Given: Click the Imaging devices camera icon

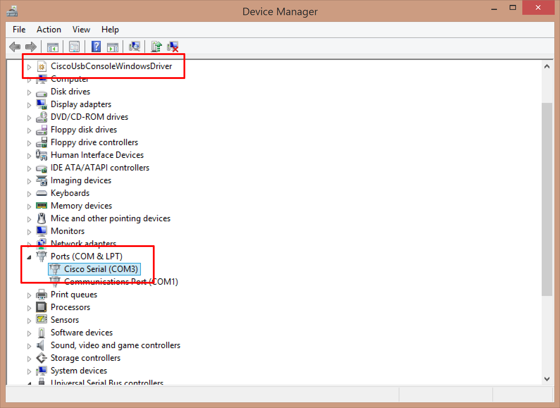Looking at the screenshot, I should coord(42,180).
